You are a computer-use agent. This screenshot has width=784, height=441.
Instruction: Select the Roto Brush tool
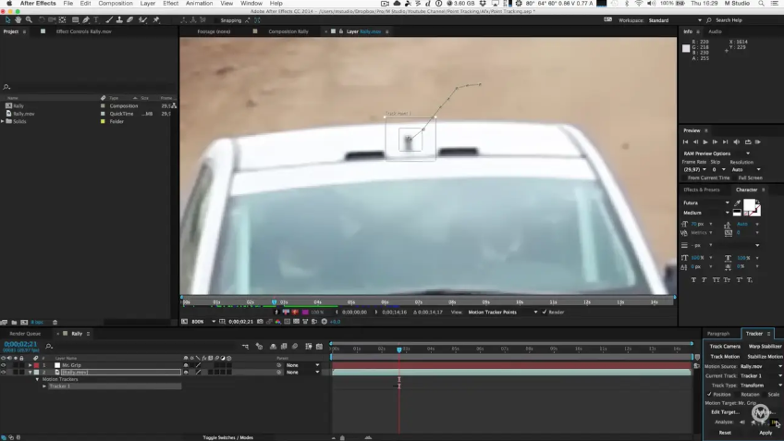pos(143,20)
